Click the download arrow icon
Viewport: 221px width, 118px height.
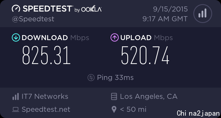point(16,37)
